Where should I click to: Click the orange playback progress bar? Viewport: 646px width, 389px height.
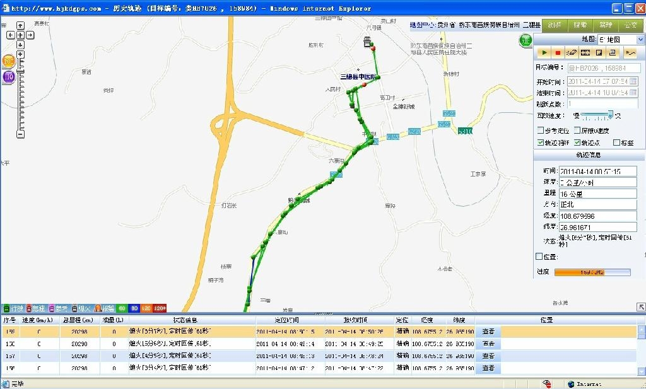pos(592,272)
